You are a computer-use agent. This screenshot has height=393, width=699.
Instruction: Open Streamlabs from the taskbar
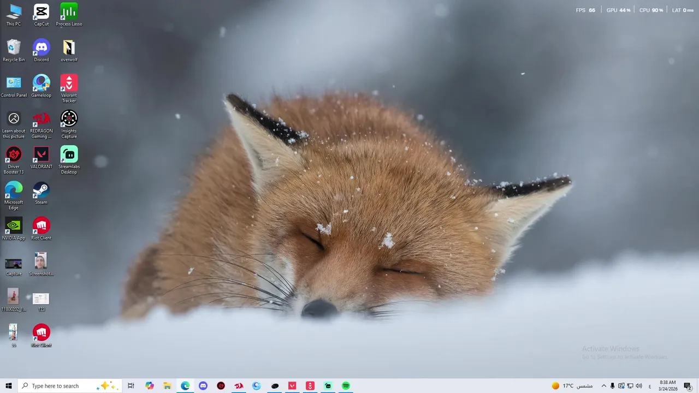[x=328, y=386]
